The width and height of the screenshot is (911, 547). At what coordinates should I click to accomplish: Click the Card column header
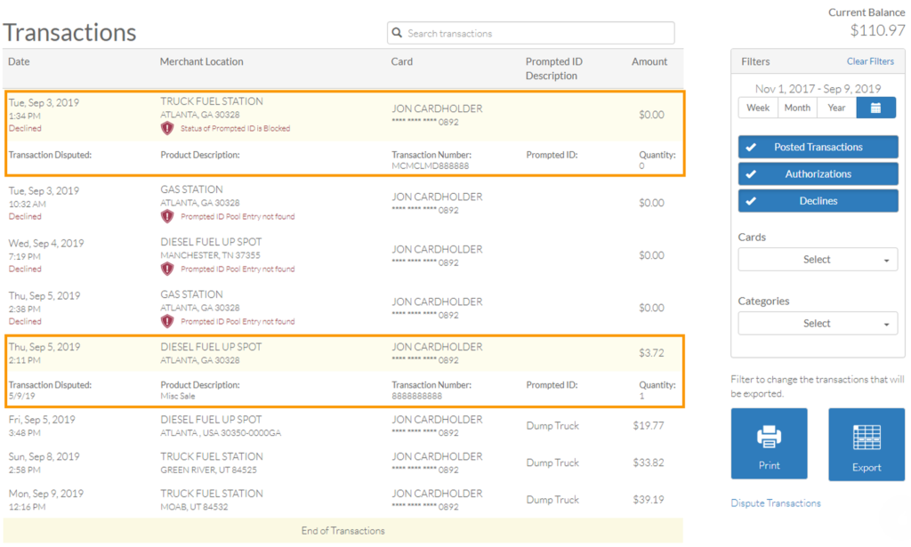(401, 61)
